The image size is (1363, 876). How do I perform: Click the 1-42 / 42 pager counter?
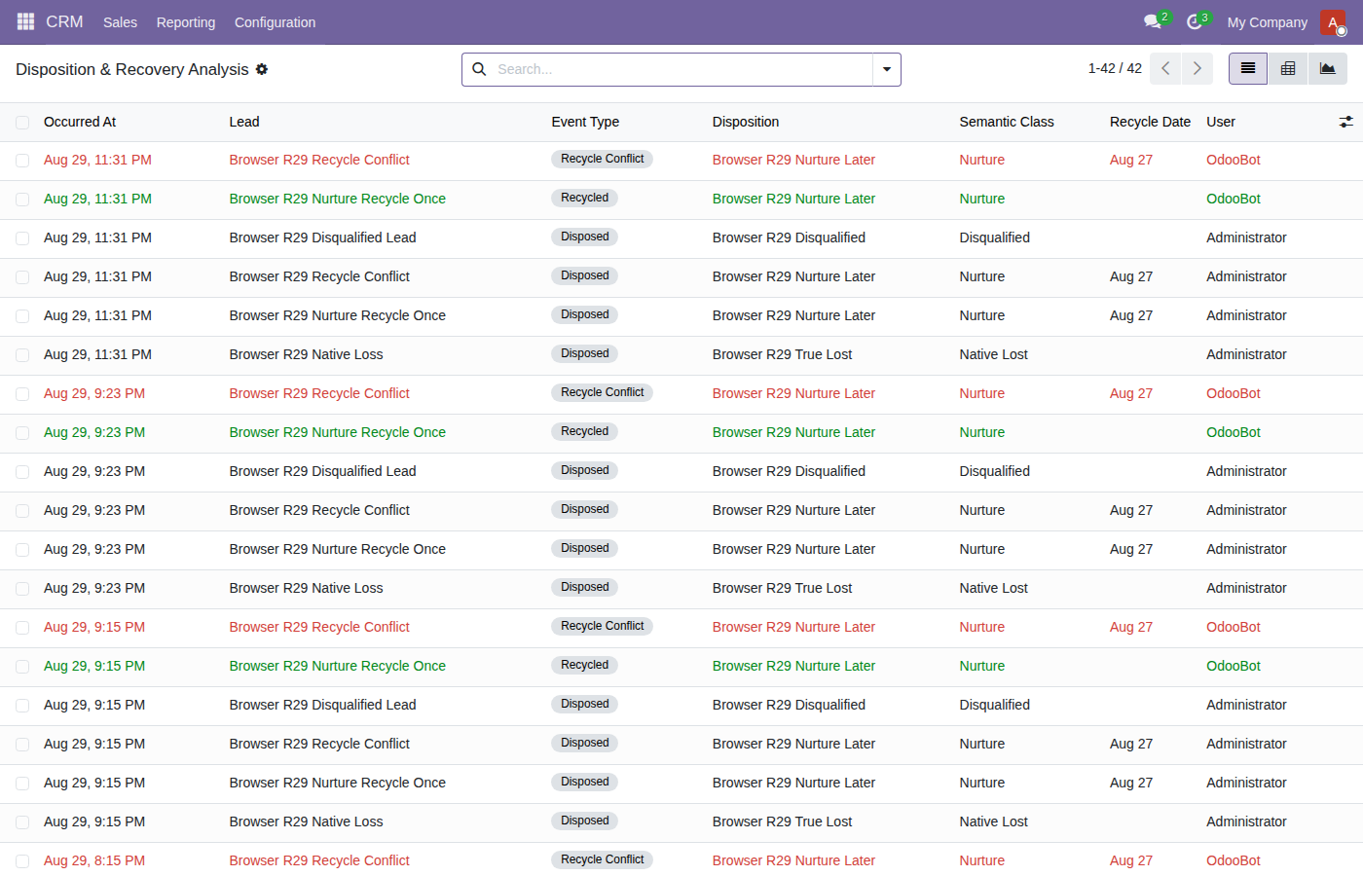click(x=1115, y=68)
